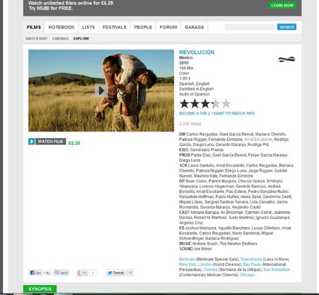This screenshot has height=295, width=319.
Task: Play the Revolución trailer video
Action: (x=101, y=91)
